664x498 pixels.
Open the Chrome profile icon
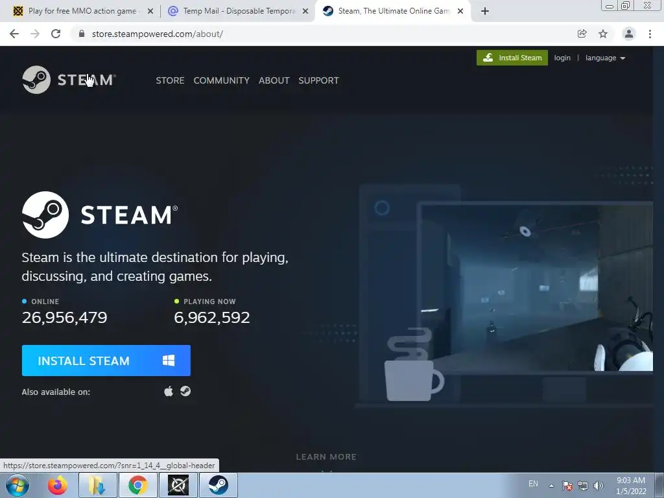629,34
